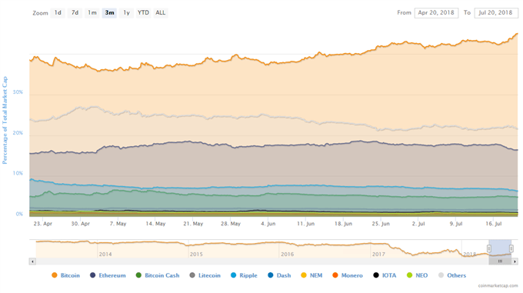Open the From date field
The image size is (523, 293).
click(x=436, y=12)
